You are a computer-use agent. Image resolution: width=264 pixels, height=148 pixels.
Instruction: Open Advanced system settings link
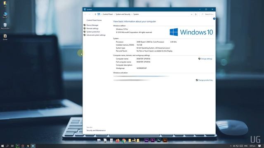tap(96, 35)
